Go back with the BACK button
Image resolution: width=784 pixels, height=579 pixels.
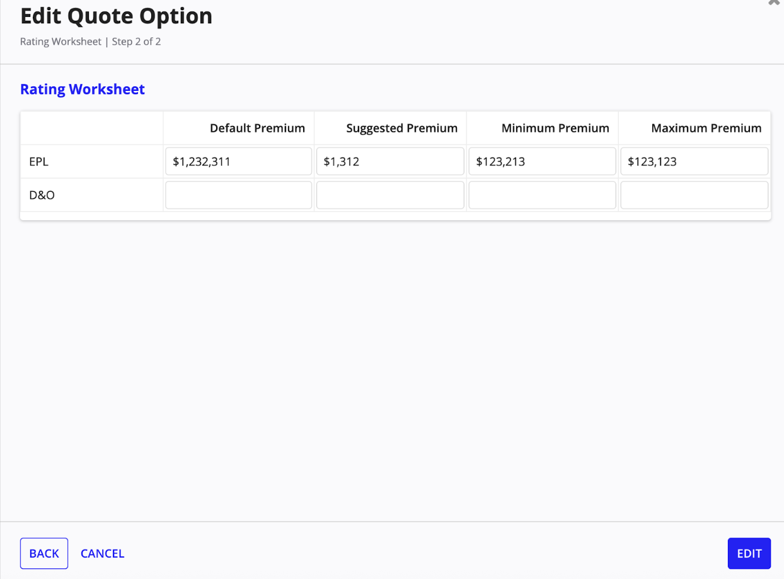pyautogui.click(x=44, y=553)
